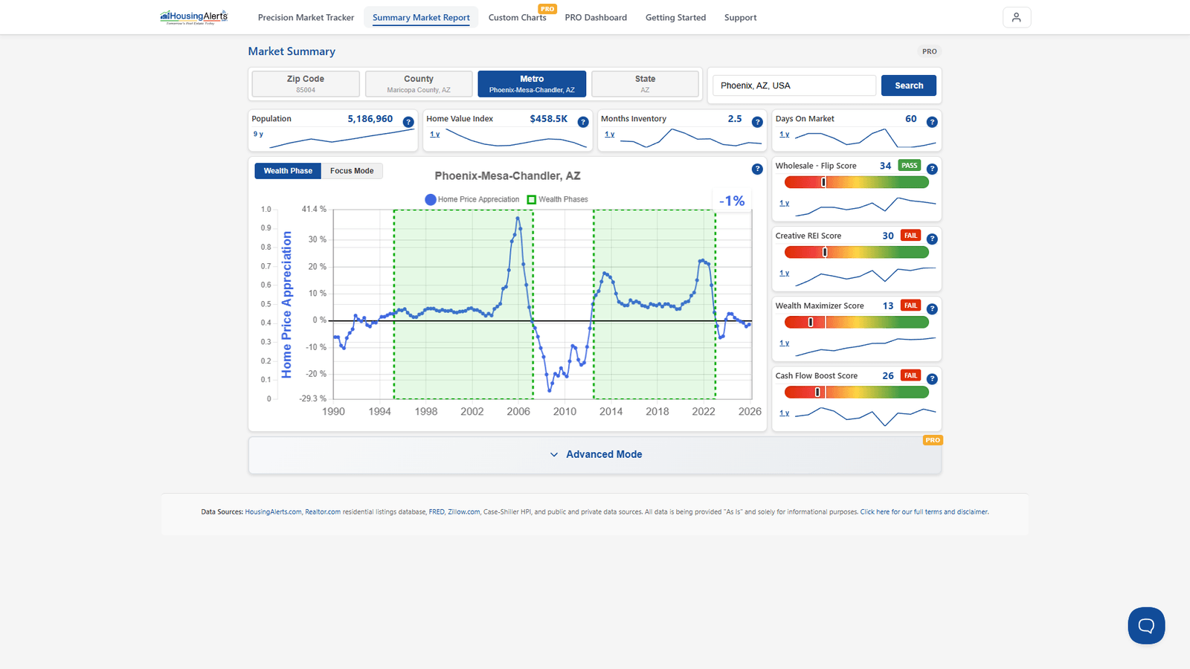Change Creative REI Score 1 y timeframe
This screenshot has height=669, width=1190.
785,273
